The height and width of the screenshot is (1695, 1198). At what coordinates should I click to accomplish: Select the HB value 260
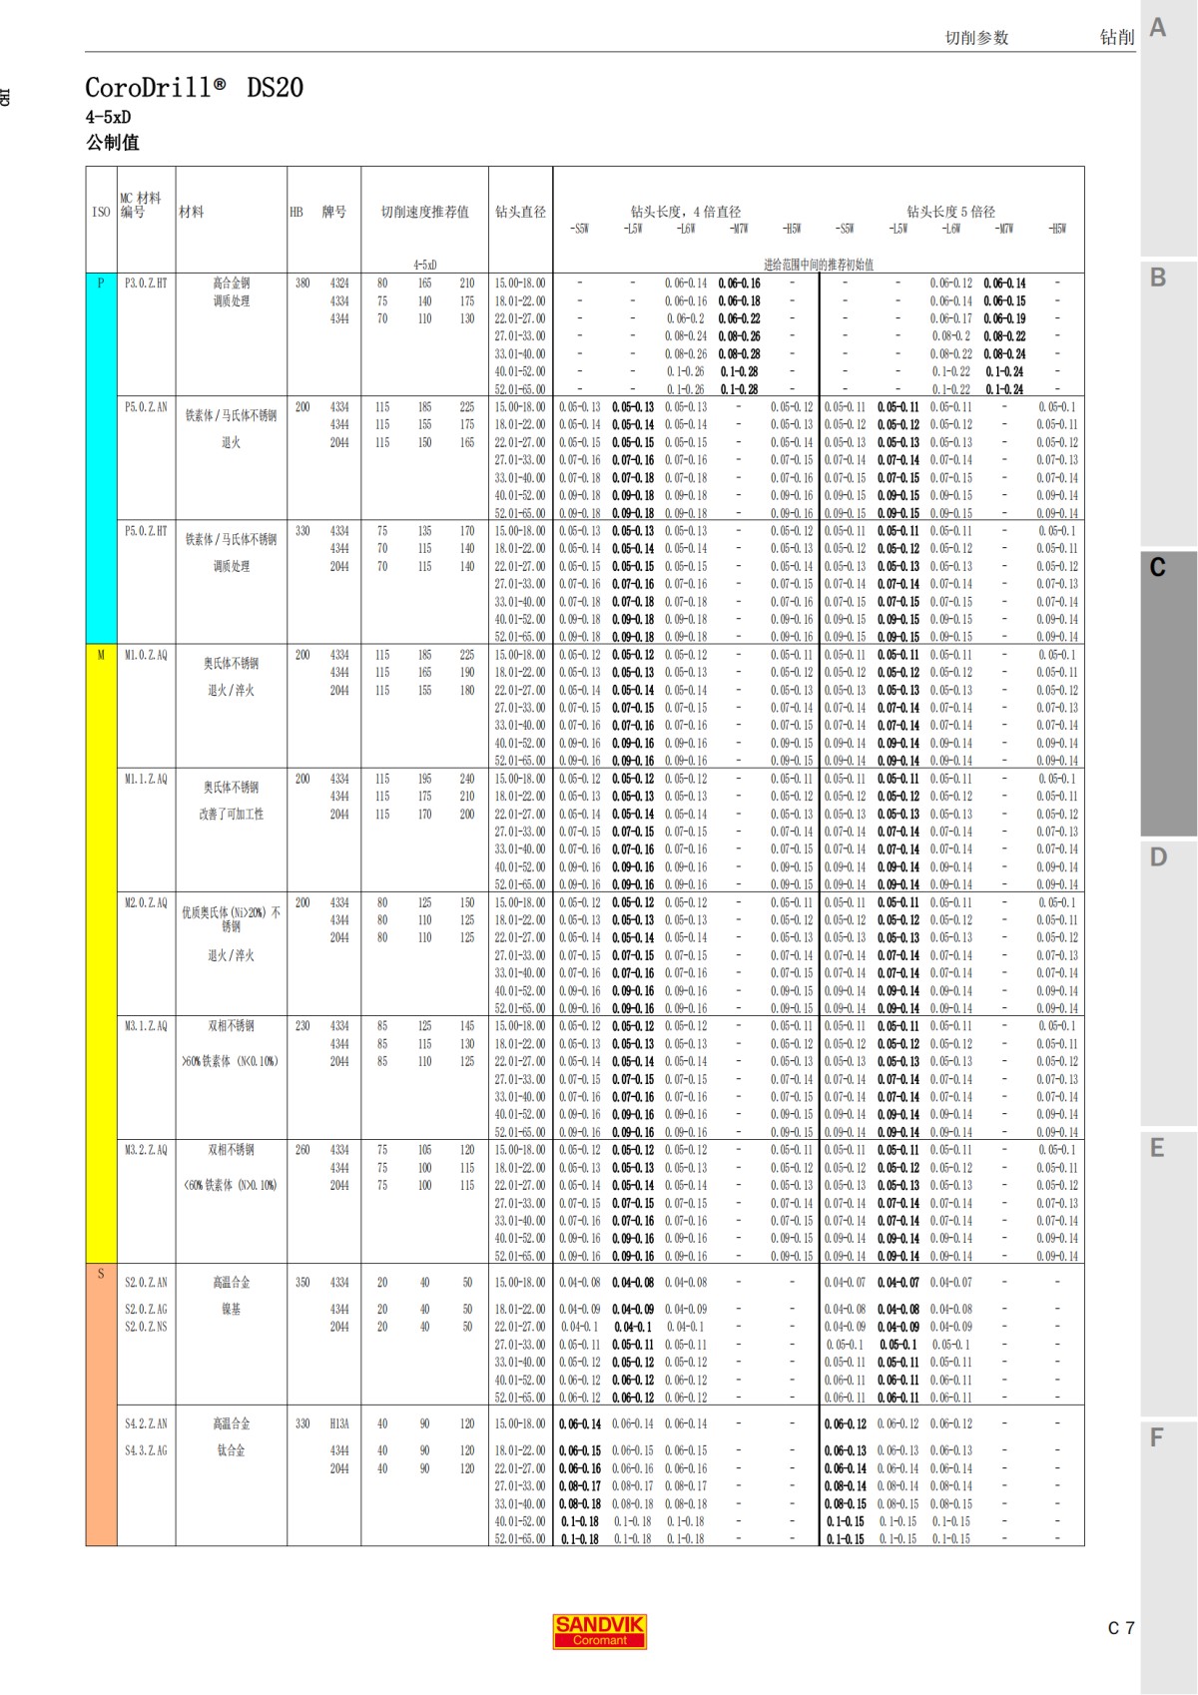pos(302,1150)
